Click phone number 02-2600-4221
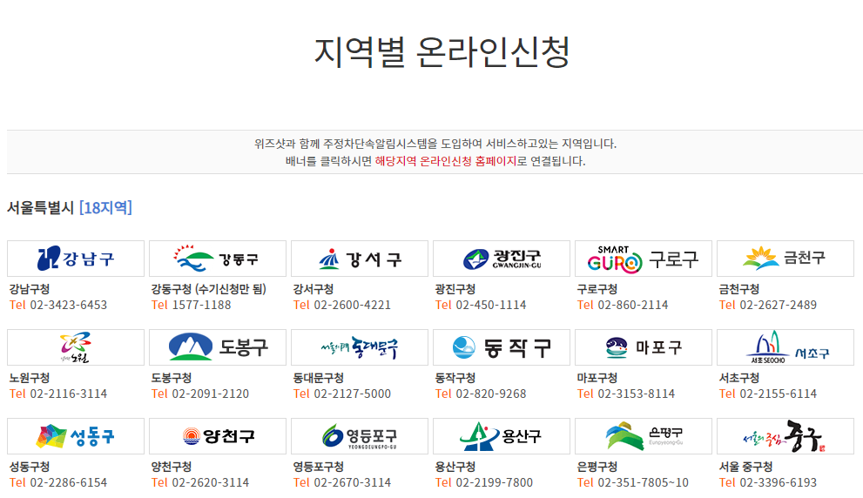 pyautogui.click(x=352, y=305)
